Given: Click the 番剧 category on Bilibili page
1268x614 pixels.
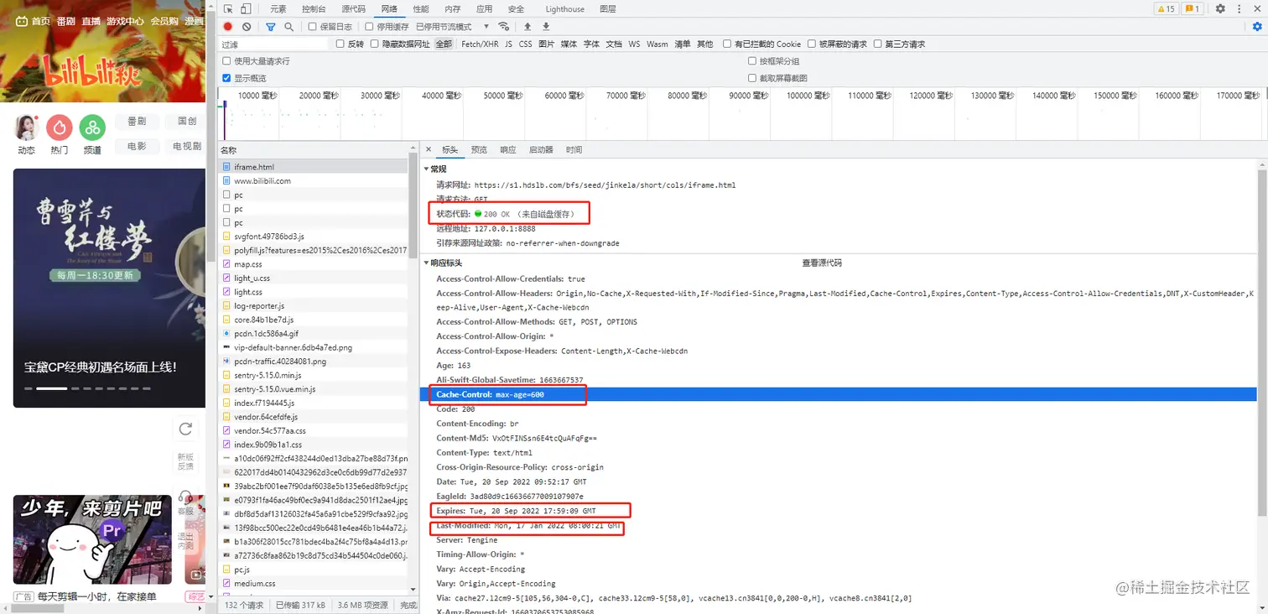Looking at the screenshot, I should click(137, 122).
